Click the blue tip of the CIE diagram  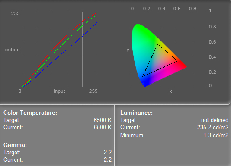coord(145,84)
